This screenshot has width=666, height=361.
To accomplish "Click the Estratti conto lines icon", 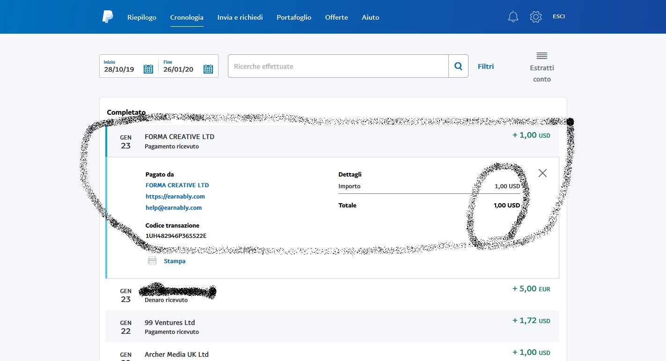I will tap(542, 56).
